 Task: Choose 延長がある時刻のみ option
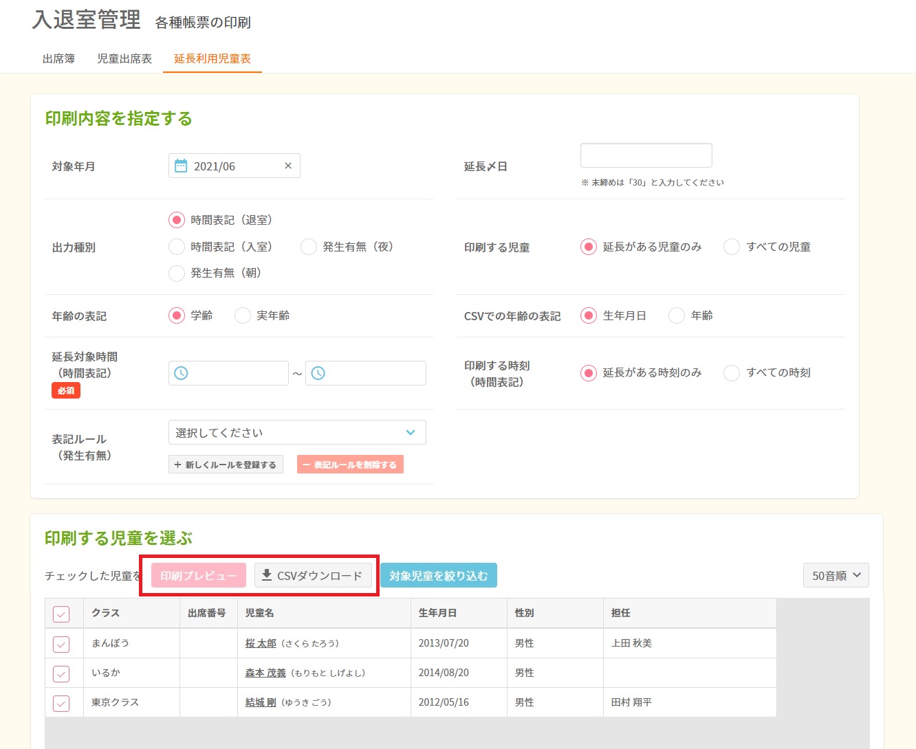pos(589,372)
